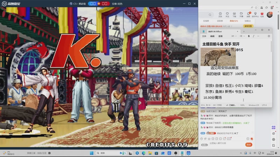Open the 任务 red gift icon
This screenshot has width=280, height=157.
point(262,15)
